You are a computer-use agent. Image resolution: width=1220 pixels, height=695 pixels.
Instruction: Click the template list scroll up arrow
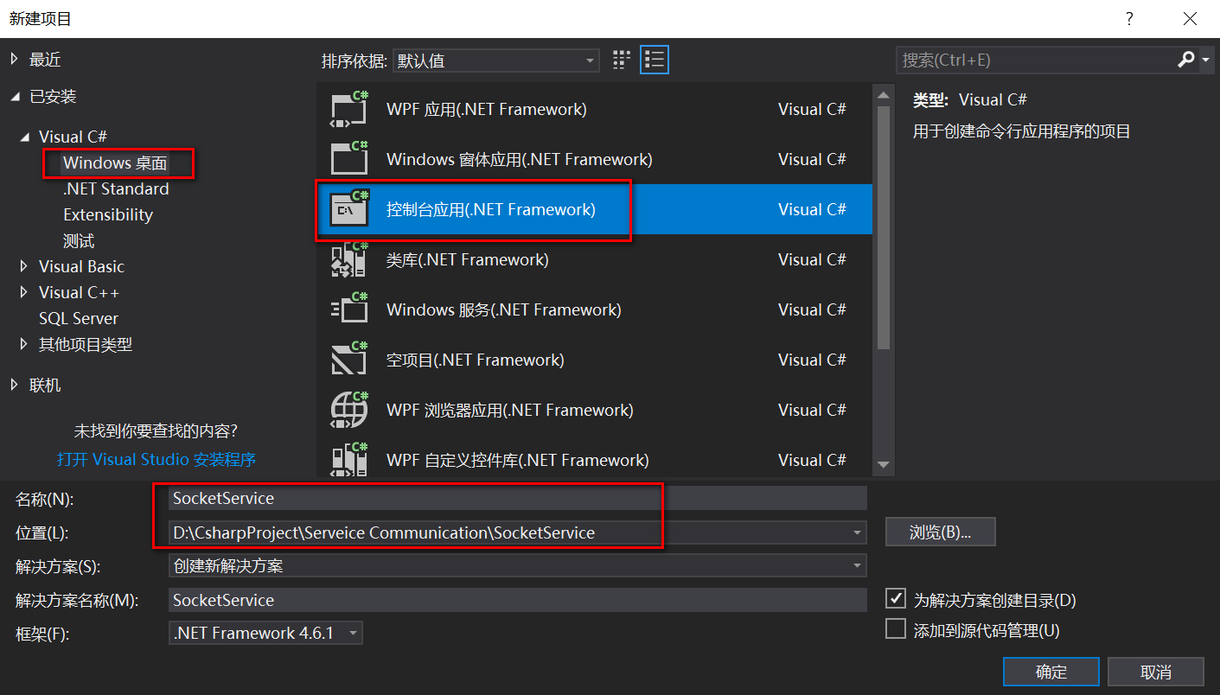[x=883, y=95]
